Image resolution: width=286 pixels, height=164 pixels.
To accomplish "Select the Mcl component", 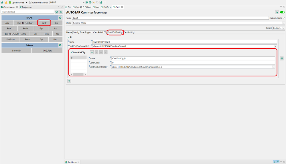I will click(35, 34).
